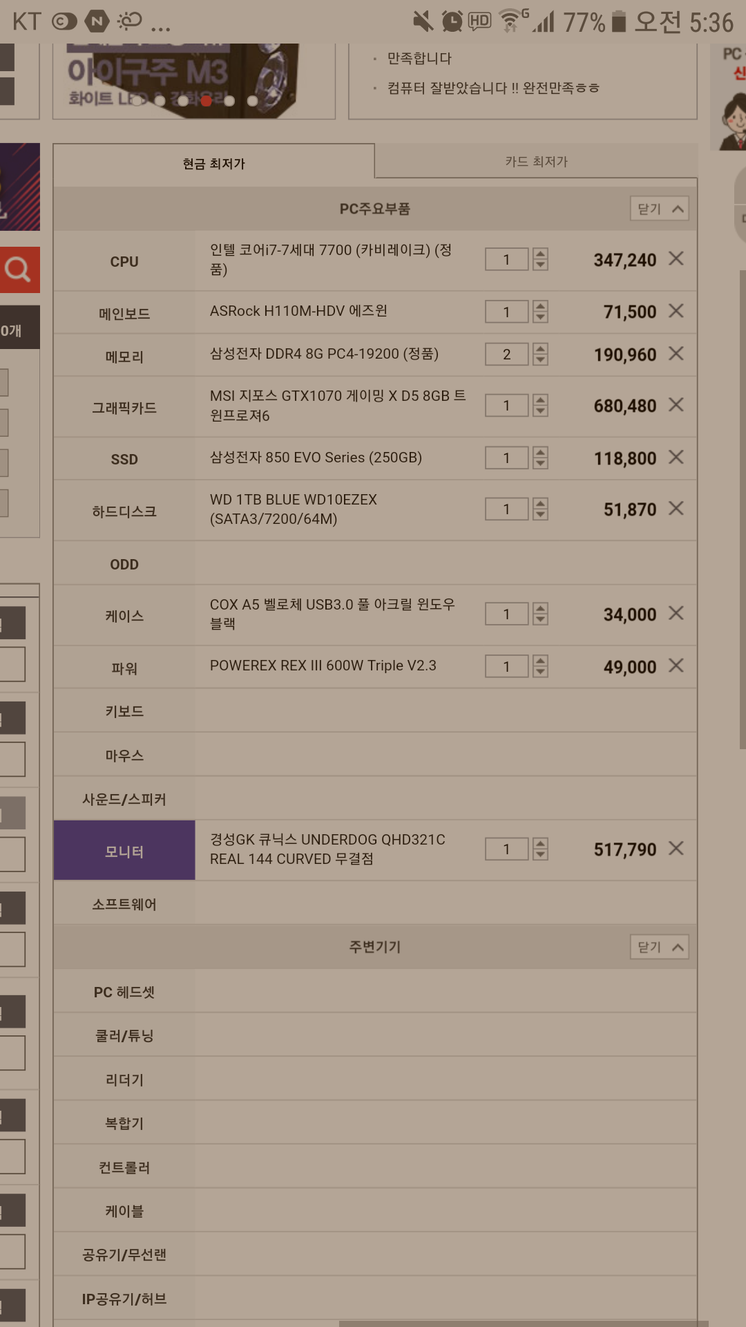Remove the UNDERDOG QHD321C monitor item
The height and width of the screenshot is (1327, 746).
(x=676, y=848)
